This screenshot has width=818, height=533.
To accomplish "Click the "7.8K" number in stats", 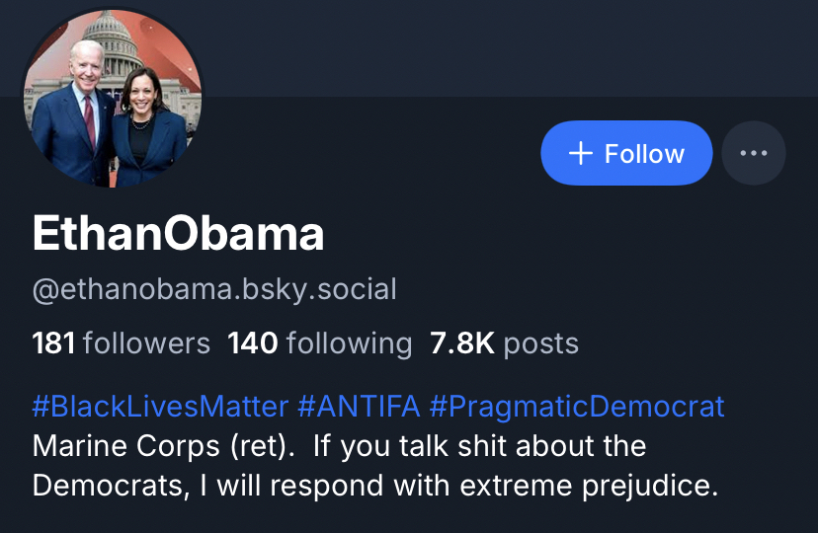I will tap(462, 343).
